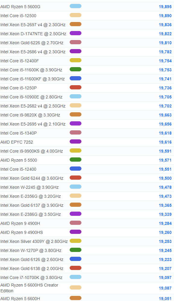Open the AMD Ryzen 5 5500 link
The image size is (174, 301).
(19, 160)
